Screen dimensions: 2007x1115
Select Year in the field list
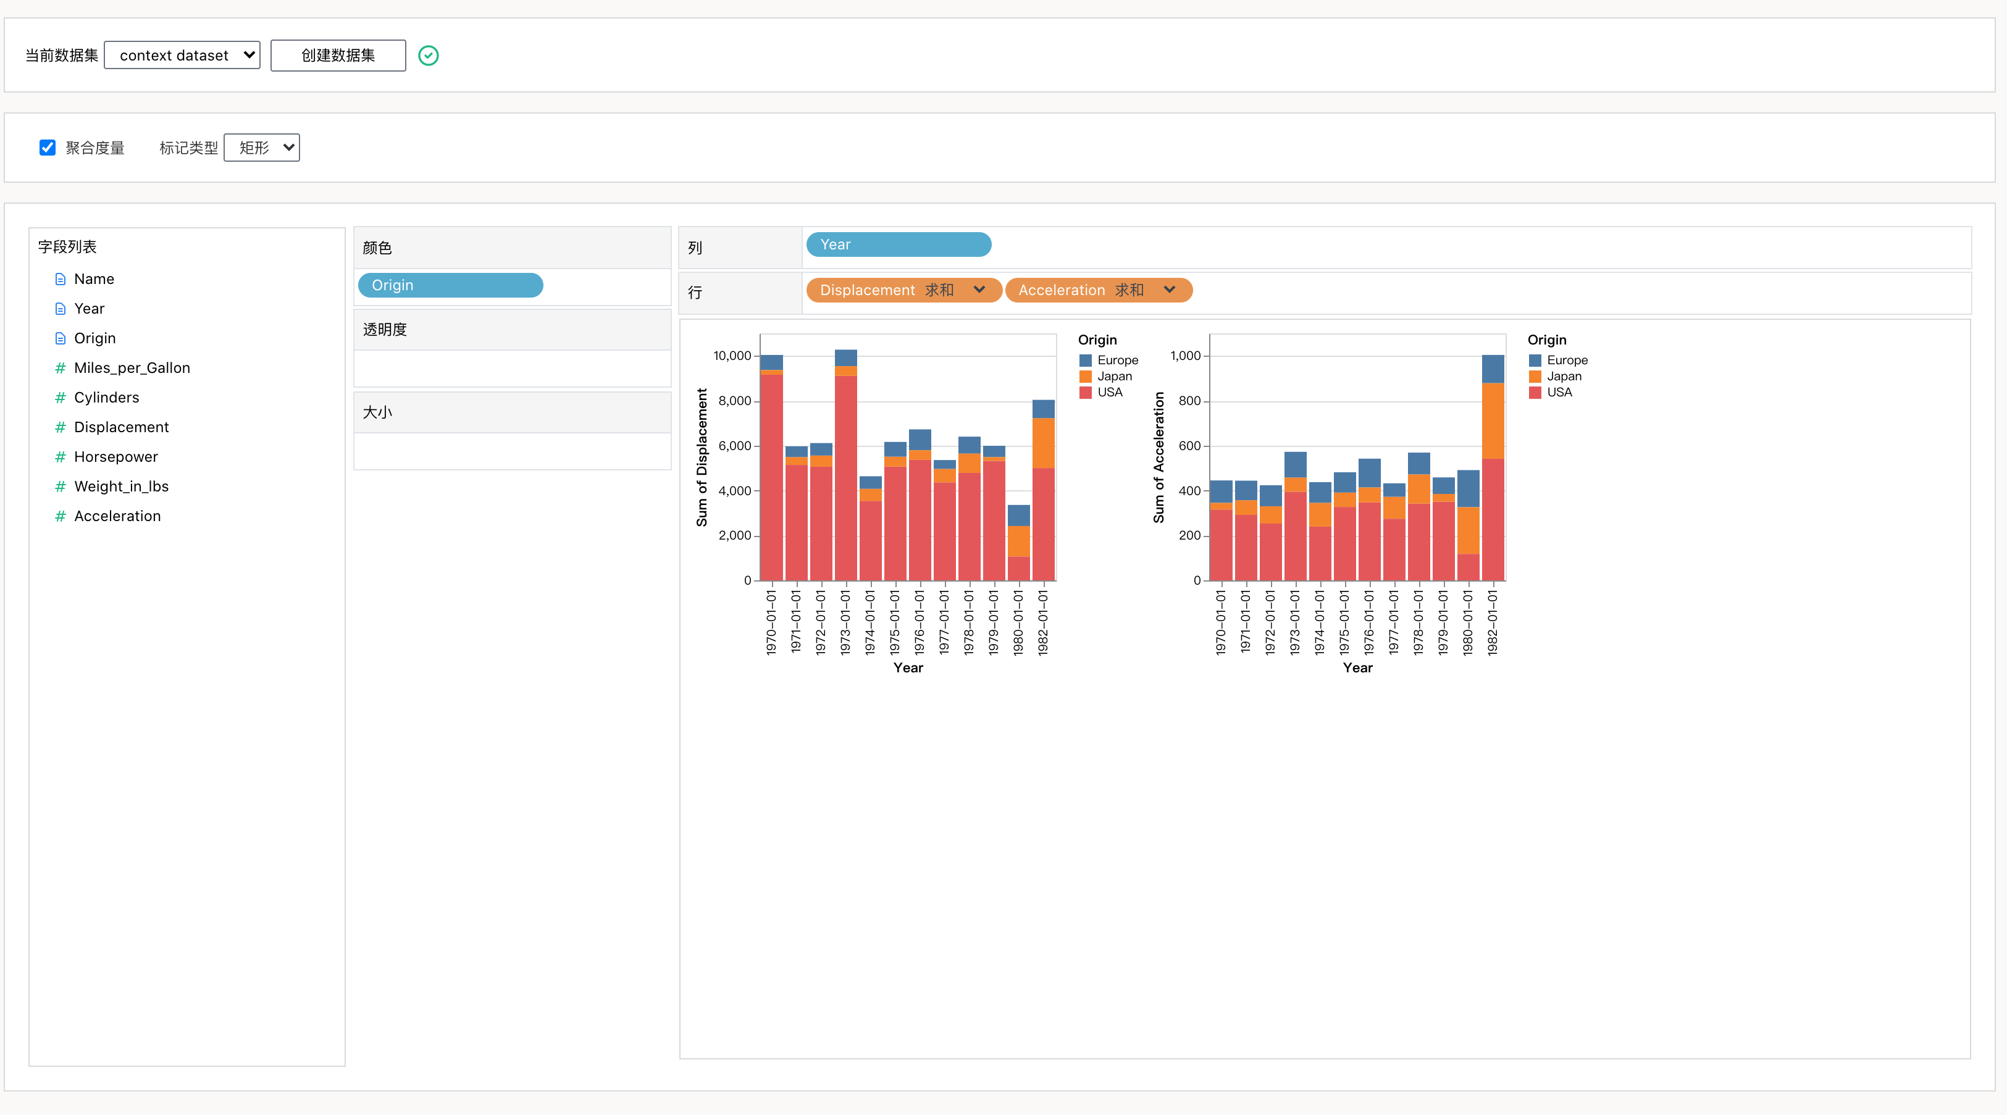90,309
